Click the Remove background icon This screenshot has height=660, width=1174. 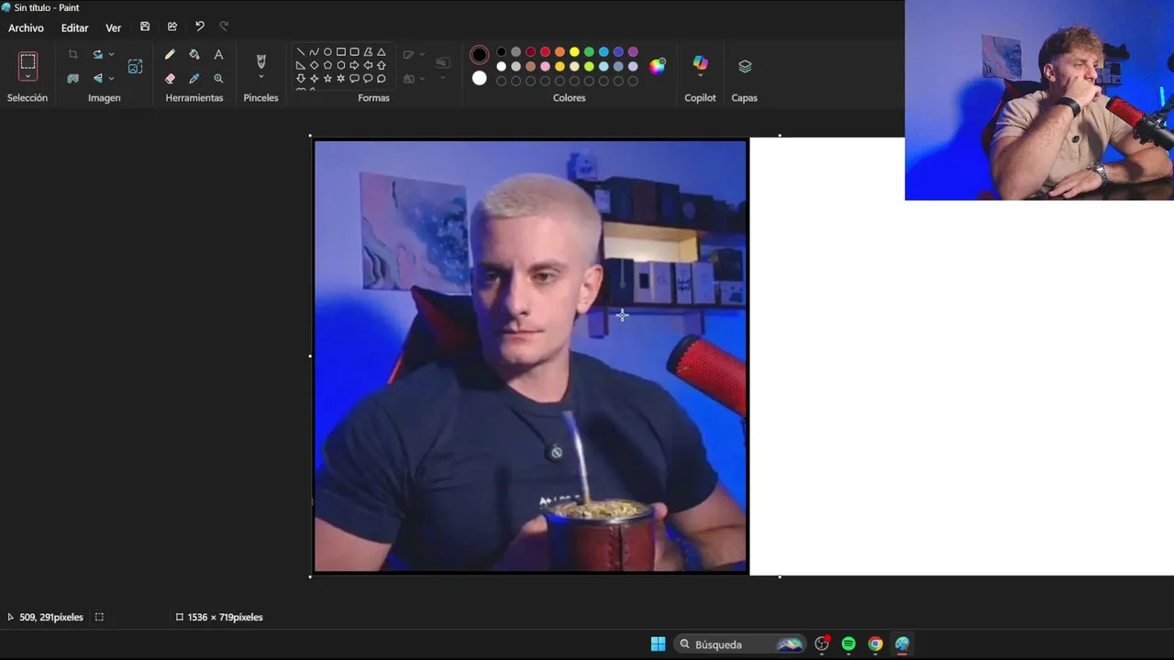click(x=72, y=79)
